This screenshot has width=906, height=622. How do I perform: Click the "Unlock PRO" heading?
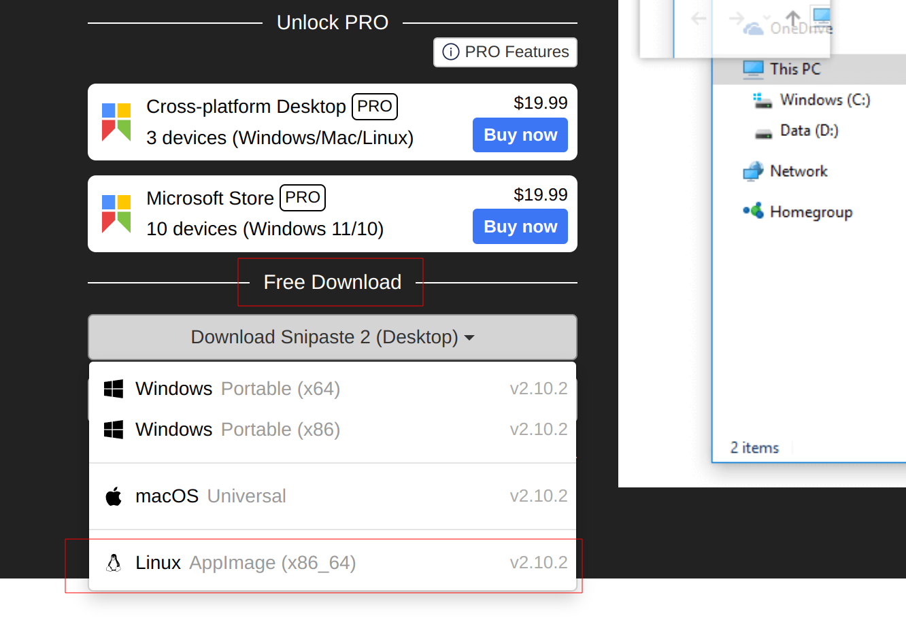click(333, 22)
